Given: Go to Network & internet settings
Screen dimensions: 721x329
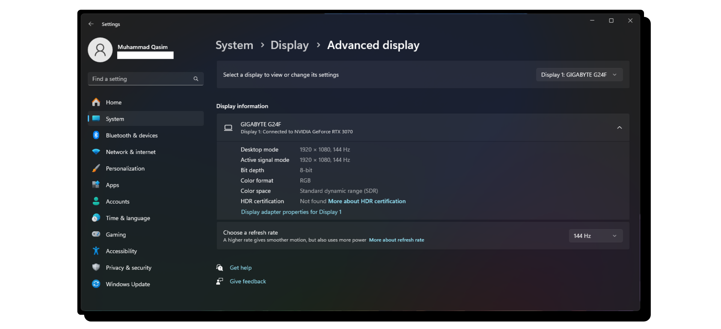Looking at the screenshot, I should (146, 152).
